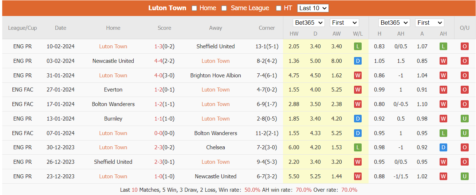Screen dimensions: 476x195
Task: Click the red L badge for Sheffield United match
Action: 358,46
